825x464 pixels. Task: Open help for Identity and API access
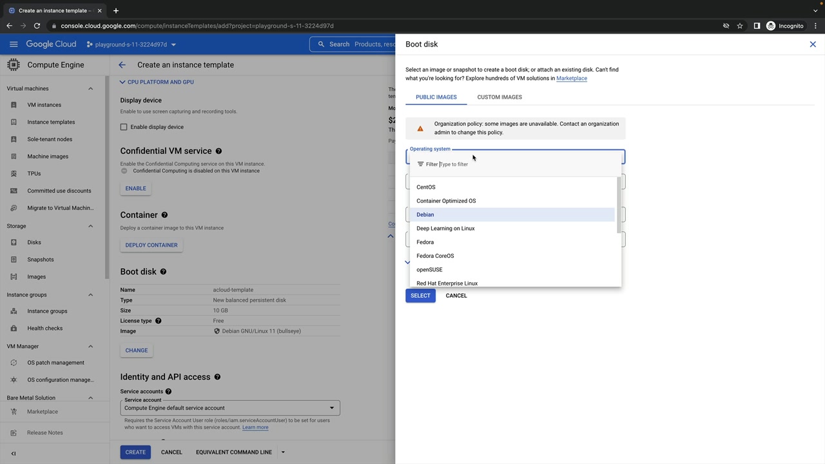pyautogui.click(x=217, y=377)
